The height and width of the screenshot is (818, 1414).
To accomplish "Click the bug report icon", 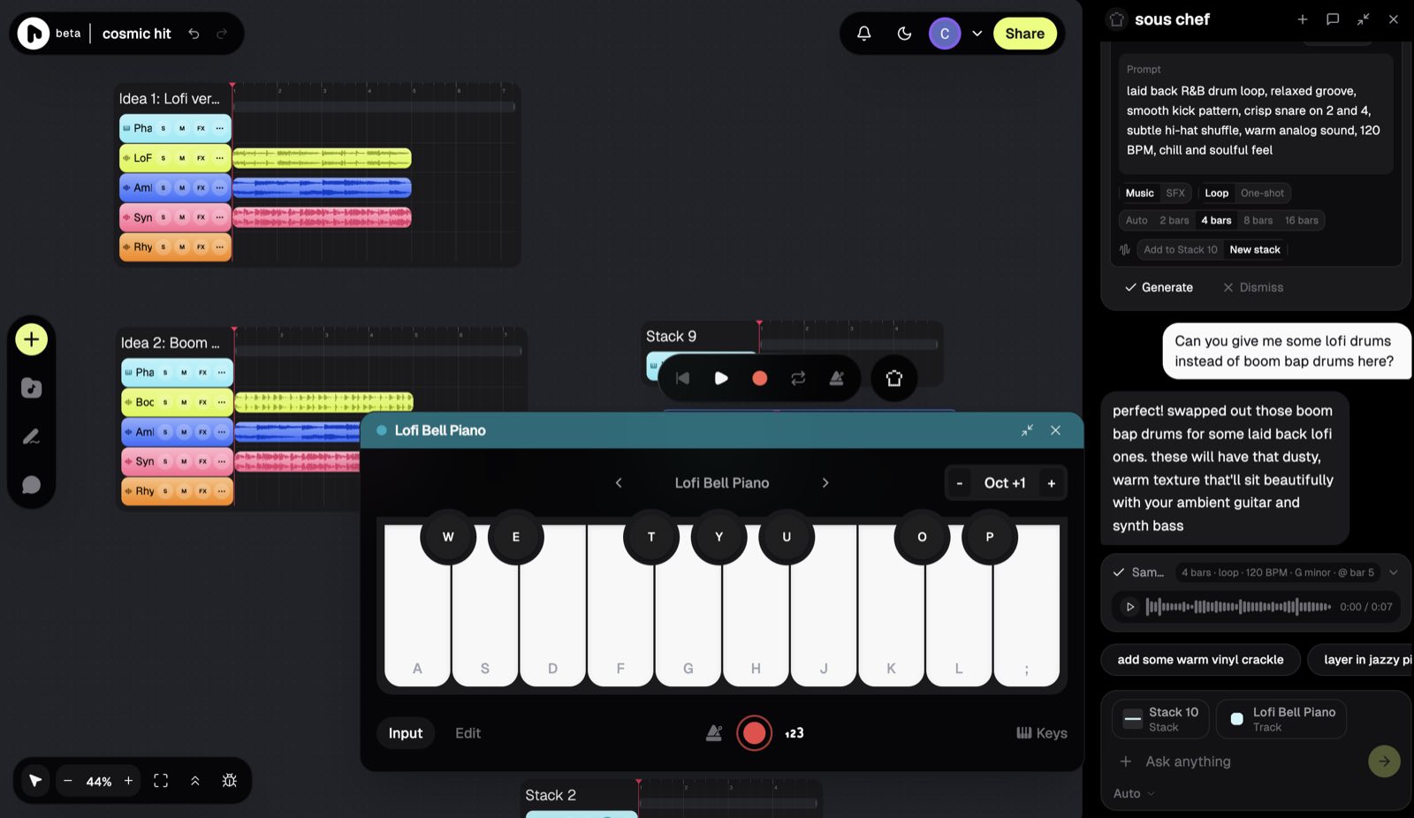I will pyautogui.click(x=230, y=781).
